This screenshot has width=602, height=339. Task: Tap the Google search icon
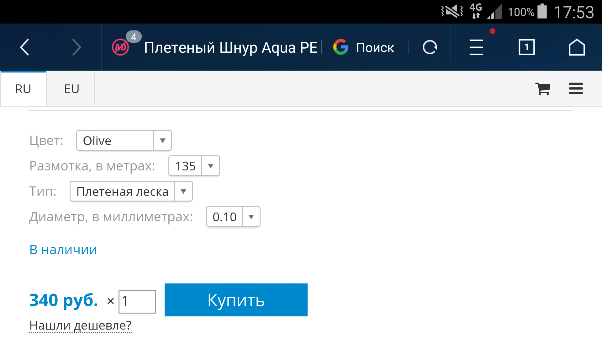point(341,47)
